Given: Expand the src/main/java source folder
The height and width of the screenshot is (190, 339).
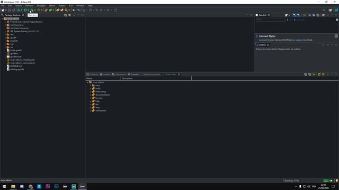Looking at the screenshot, I should pos(5,25).
